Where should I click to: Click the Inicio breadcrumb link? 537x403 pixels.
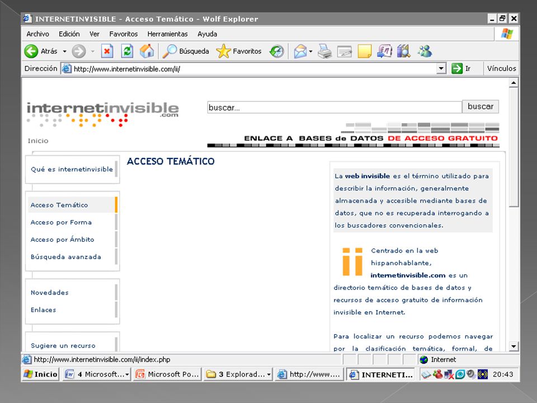pos(37,141)
